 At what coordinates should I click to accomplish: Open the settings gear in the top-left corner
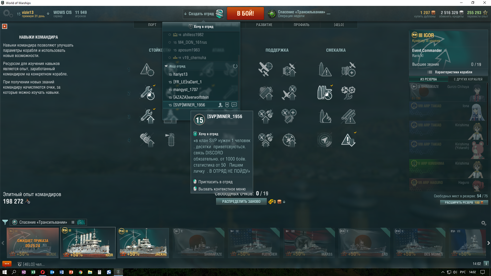pyautogui.click(x=8, y=13)
